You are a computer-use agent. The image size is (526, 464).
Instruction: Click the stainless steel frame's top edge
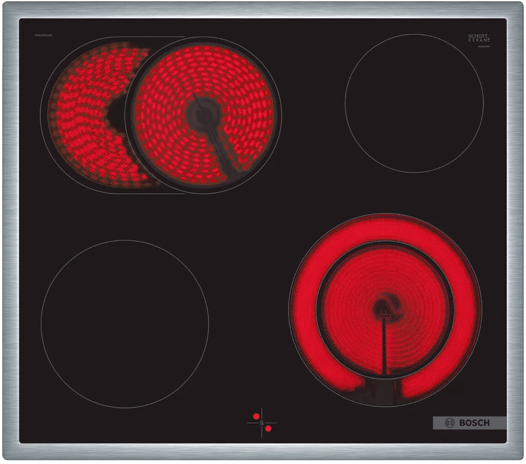click(263, 10)
